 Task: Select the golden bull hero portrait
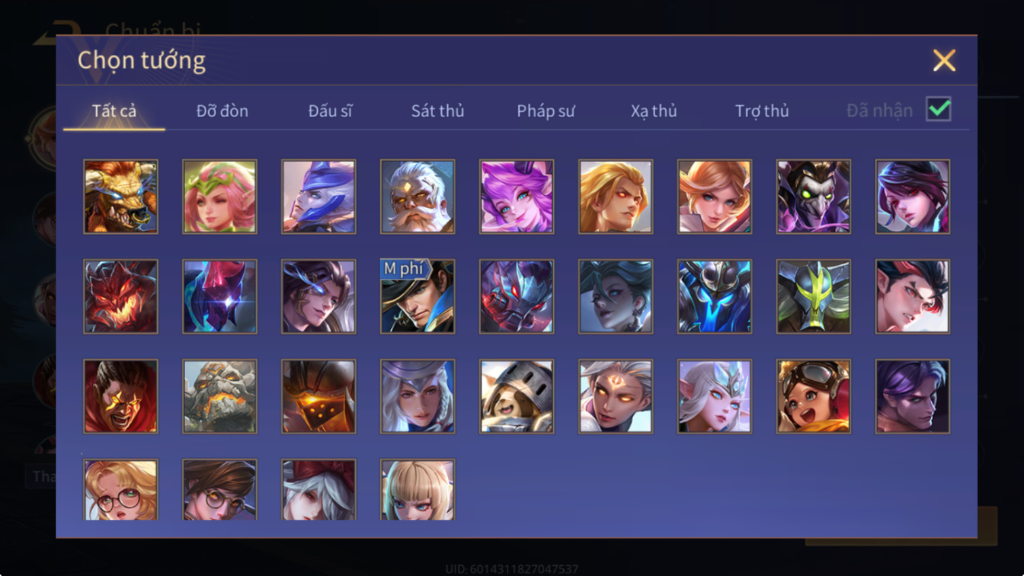[x=121, y=197]
